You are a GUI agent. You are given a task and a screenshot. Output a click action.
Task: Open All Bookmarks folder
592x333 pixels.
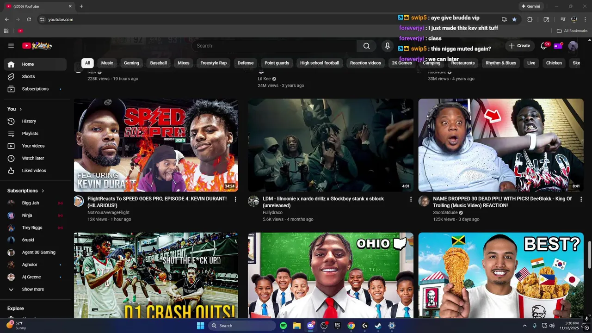(572, 31)
